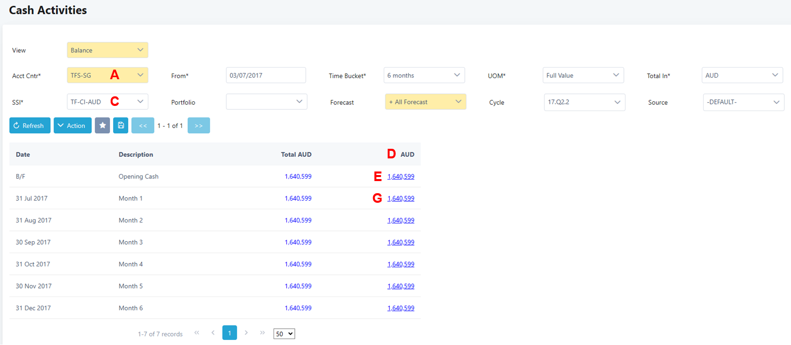Click the first page pagination arrow
791x345 pixels.
197,333
